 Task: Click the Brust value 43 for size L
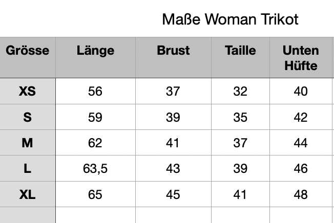coord(173,169)
